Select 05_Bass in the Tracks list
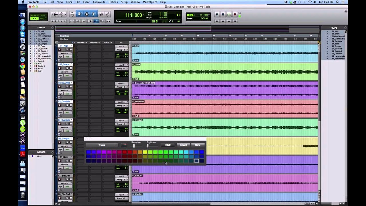The image size is (366, 206). click(41, 46)
